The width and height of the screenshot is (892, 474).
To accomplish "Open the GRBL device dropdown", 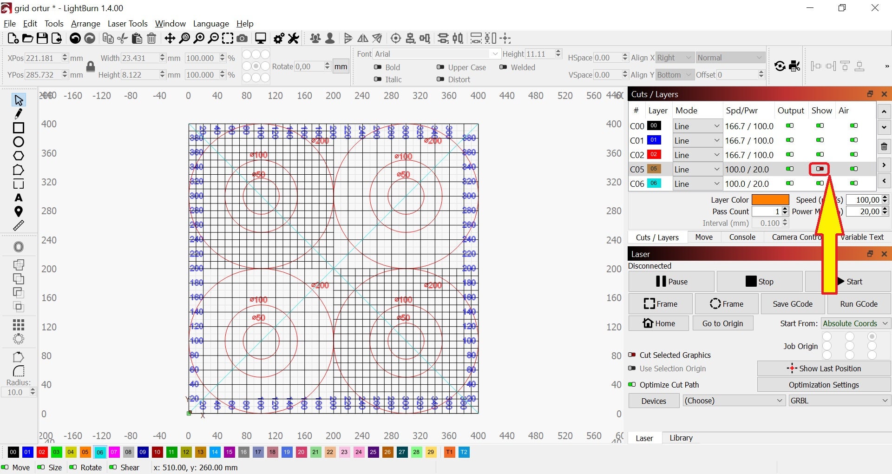I will 840,401.
